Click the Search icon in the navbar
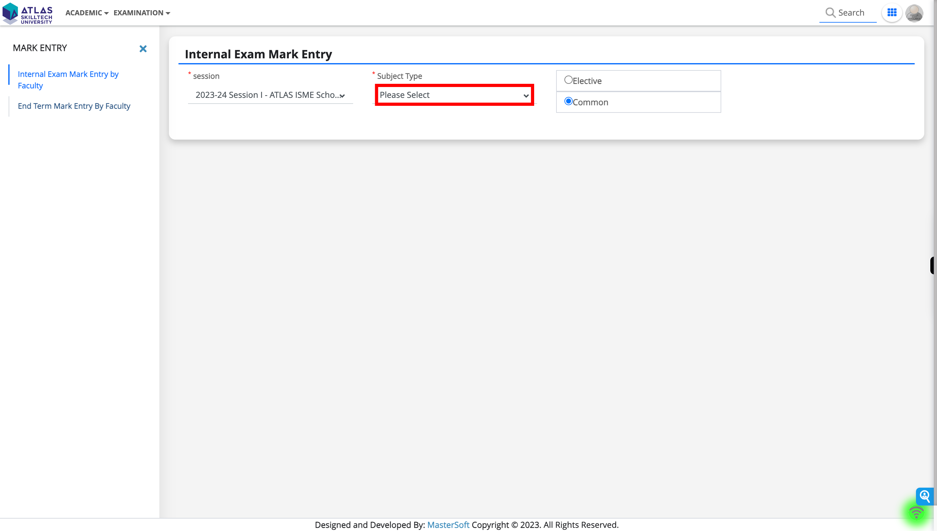 (831, 12)
